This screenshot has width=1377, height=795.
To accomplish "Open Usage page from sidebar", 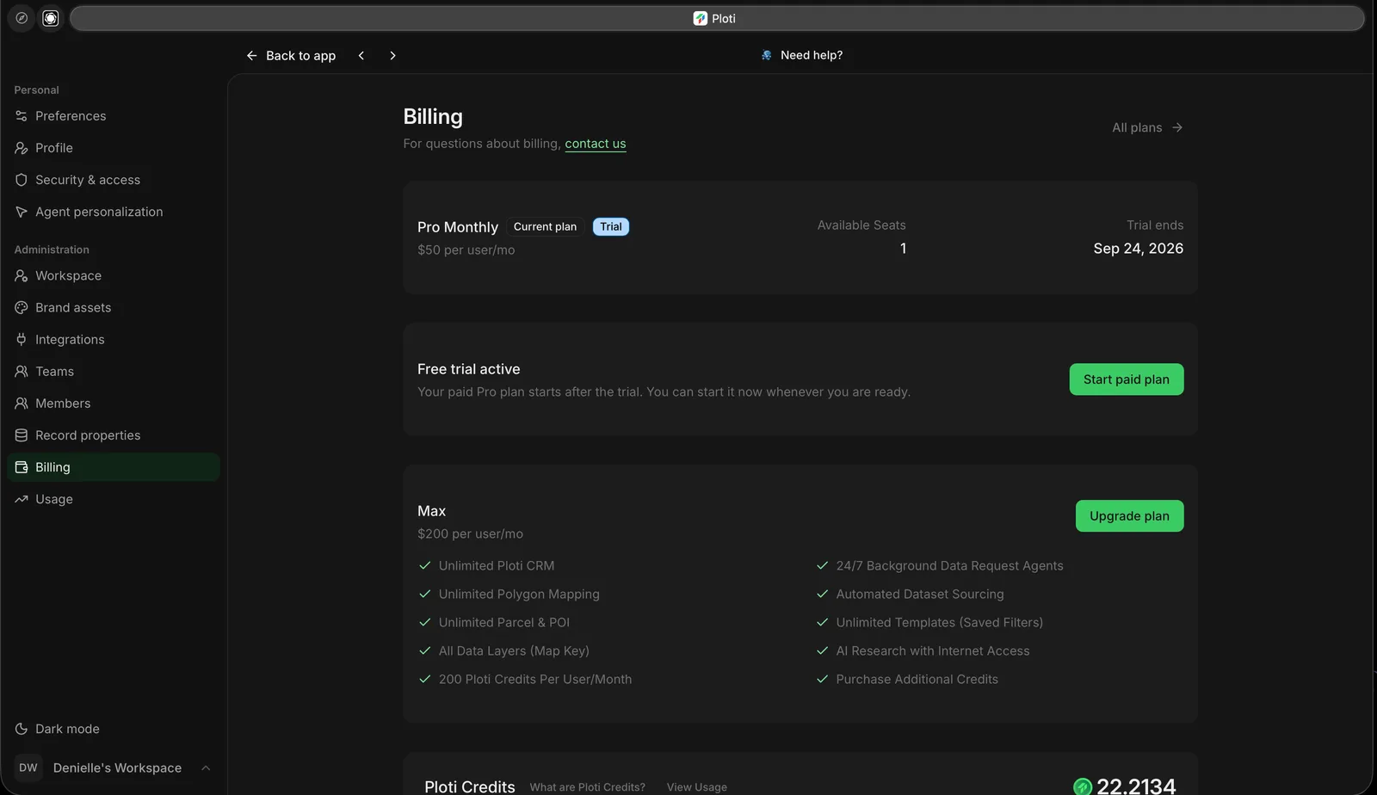I will (x=114, y=499).
